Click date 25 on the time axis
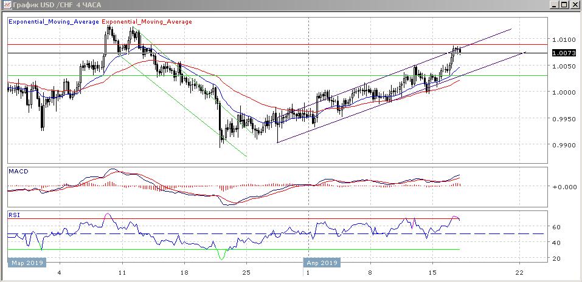The width and height of the screenshot is (582, 282). tap(246, 273)
